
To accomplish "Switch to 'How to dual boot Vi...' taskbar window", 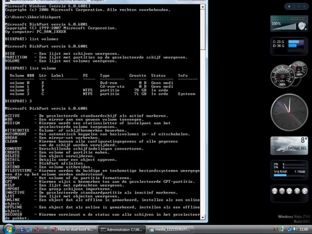I will pos(73,229).
